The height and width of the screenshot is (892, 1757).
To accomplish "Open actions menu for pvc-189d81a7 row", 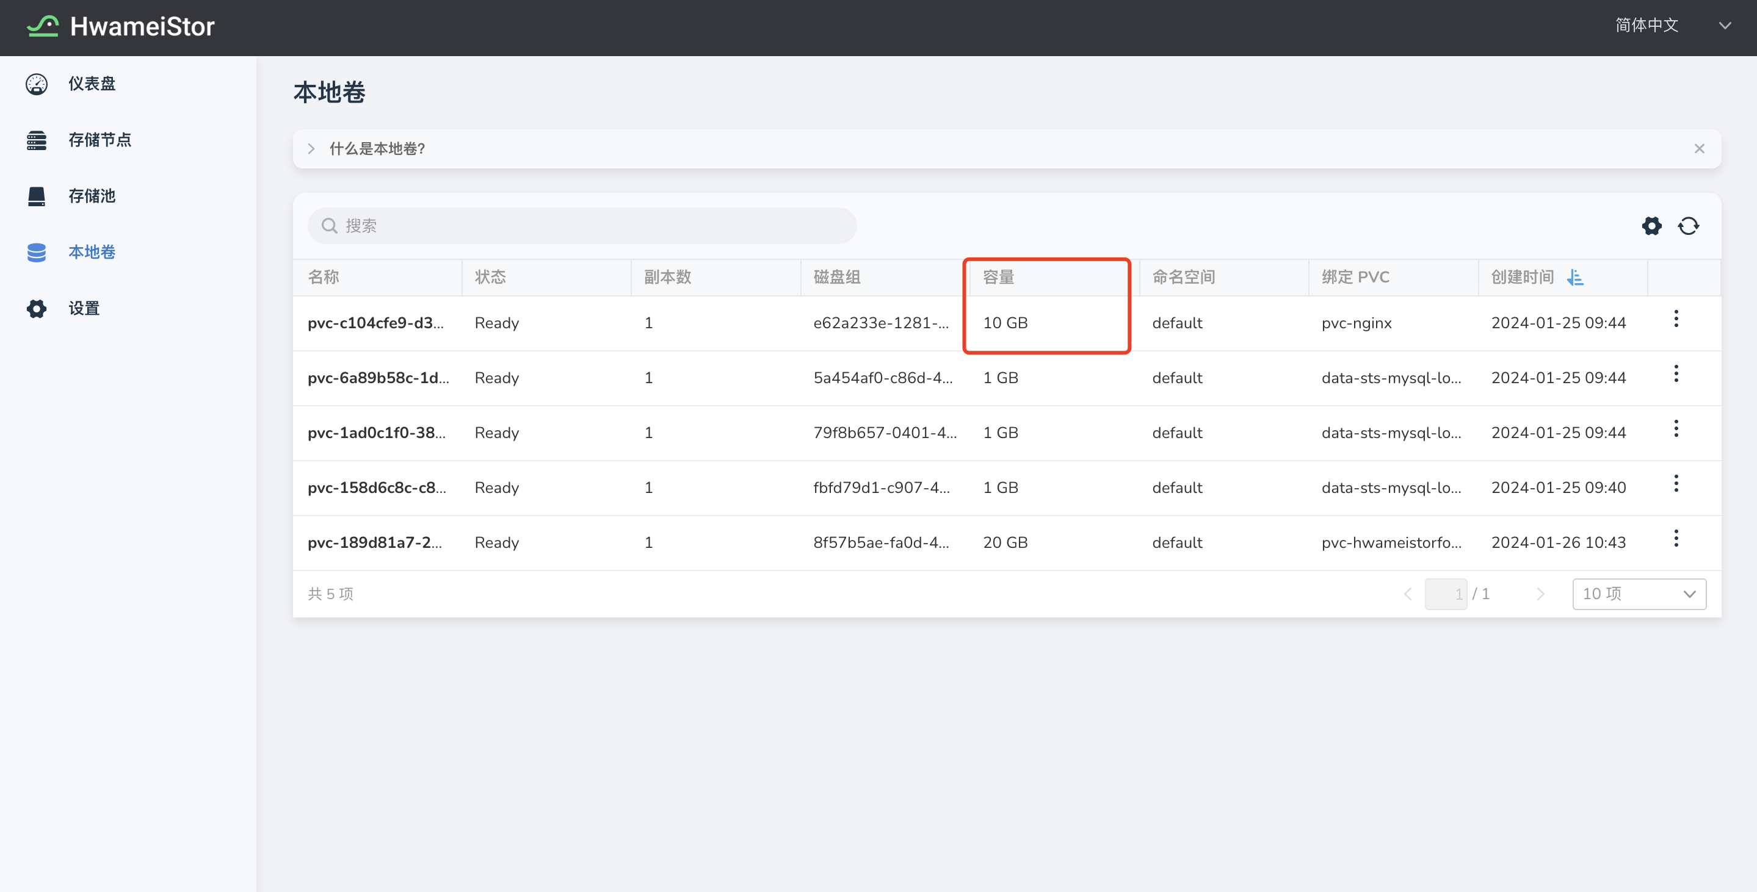I will [1676, 538].
